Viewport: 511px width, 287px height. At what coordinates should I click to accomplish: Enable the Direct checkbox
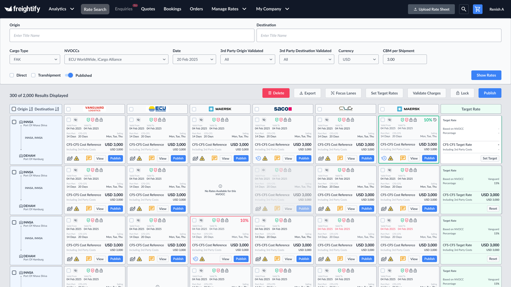point(12,75)
